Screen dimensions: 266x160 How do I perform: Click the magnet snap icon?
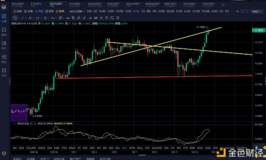pyautogui.click(x=96, y=18)
